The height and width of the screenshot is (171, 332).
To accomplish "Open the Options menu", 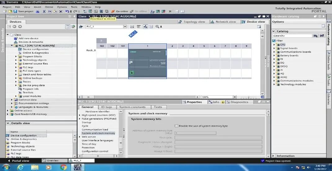I will (62, 7).
